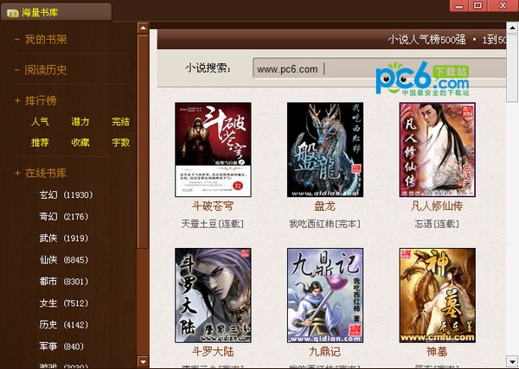Open 都市 (8301) category
The height and width of the screenshot is (369, 519).
click(64, 282)
